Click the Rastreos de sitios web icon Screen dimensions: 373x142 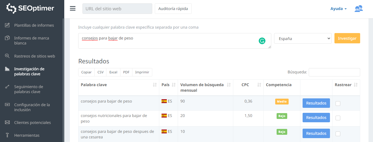(x=8, y=56)
